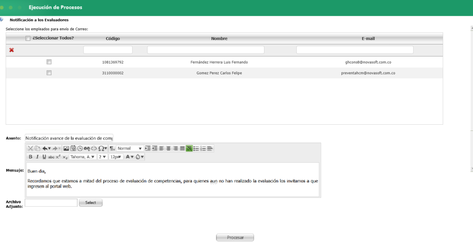Expand the undo history arrow
The image size is (473, 243).
tap(49, 148)
